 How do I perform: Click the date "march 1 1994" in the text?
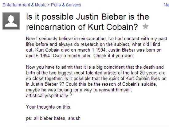pyautogui.click(x=91, y=50)
